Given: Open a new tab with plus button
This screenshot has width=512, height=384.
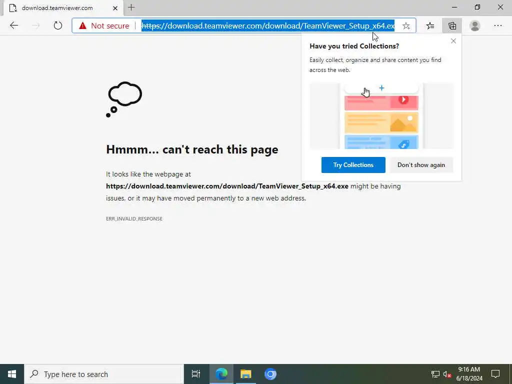Looking at the screenshot, I should tap(131, 7).
